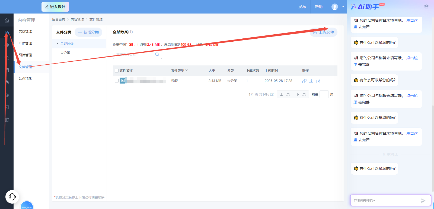Go to 内容管理 breadcrumb
434x209 pixels.
[x=77, y=19]
